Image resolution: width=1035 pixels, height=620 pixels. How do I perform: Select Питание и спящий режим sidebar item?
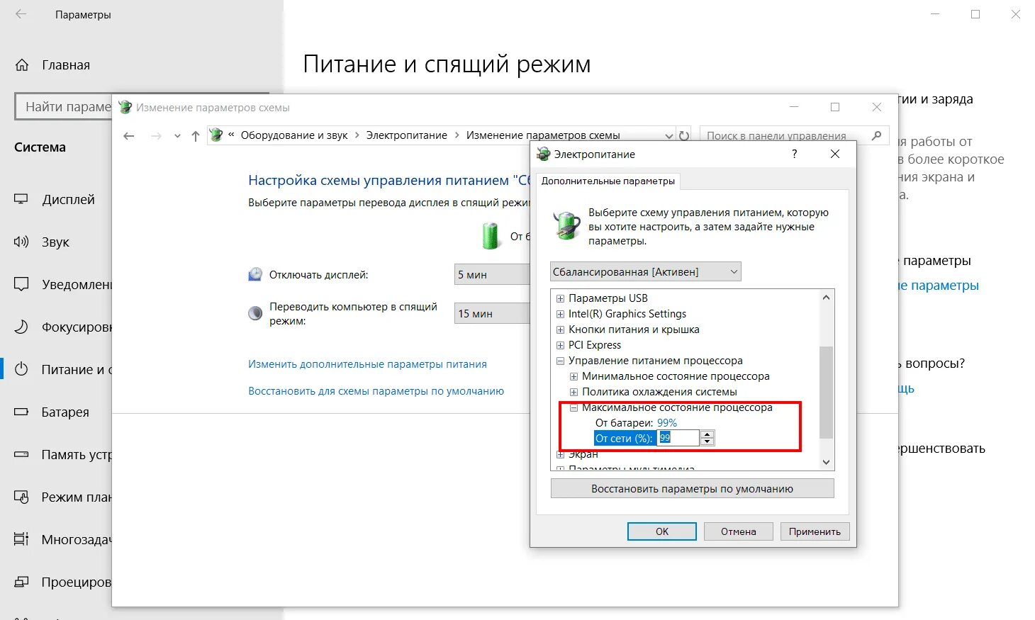click(63, 370)
